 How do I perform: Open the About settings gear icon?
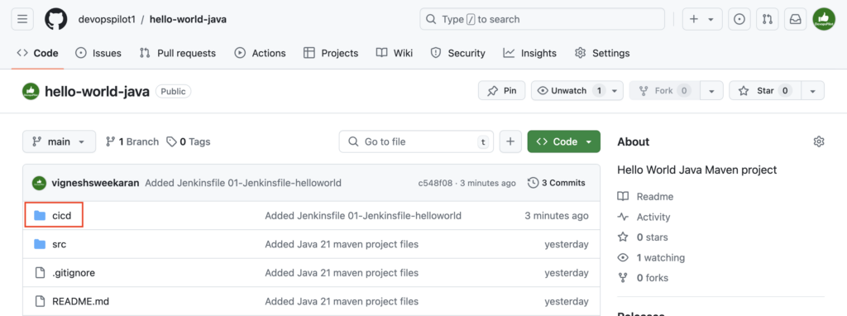pyautogui.click(x=818, y=141)
